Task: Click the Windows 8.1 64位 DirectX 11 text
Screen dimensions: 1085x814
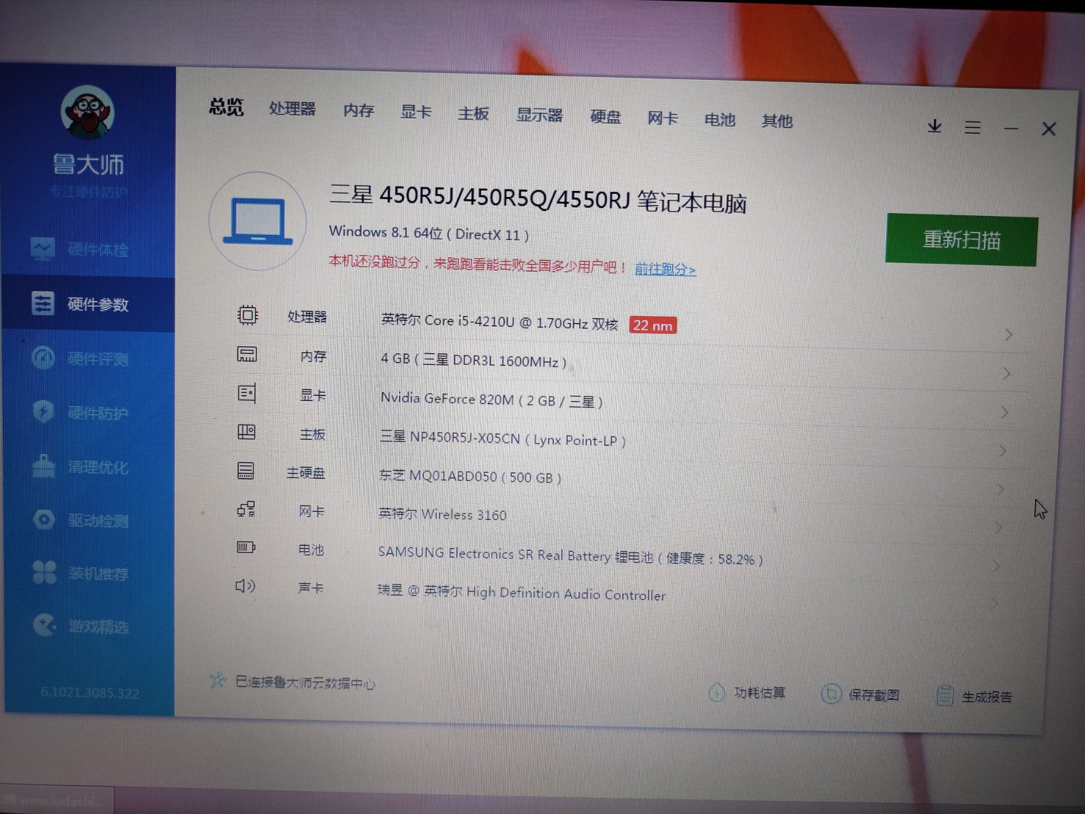Action: click(429, 233)
